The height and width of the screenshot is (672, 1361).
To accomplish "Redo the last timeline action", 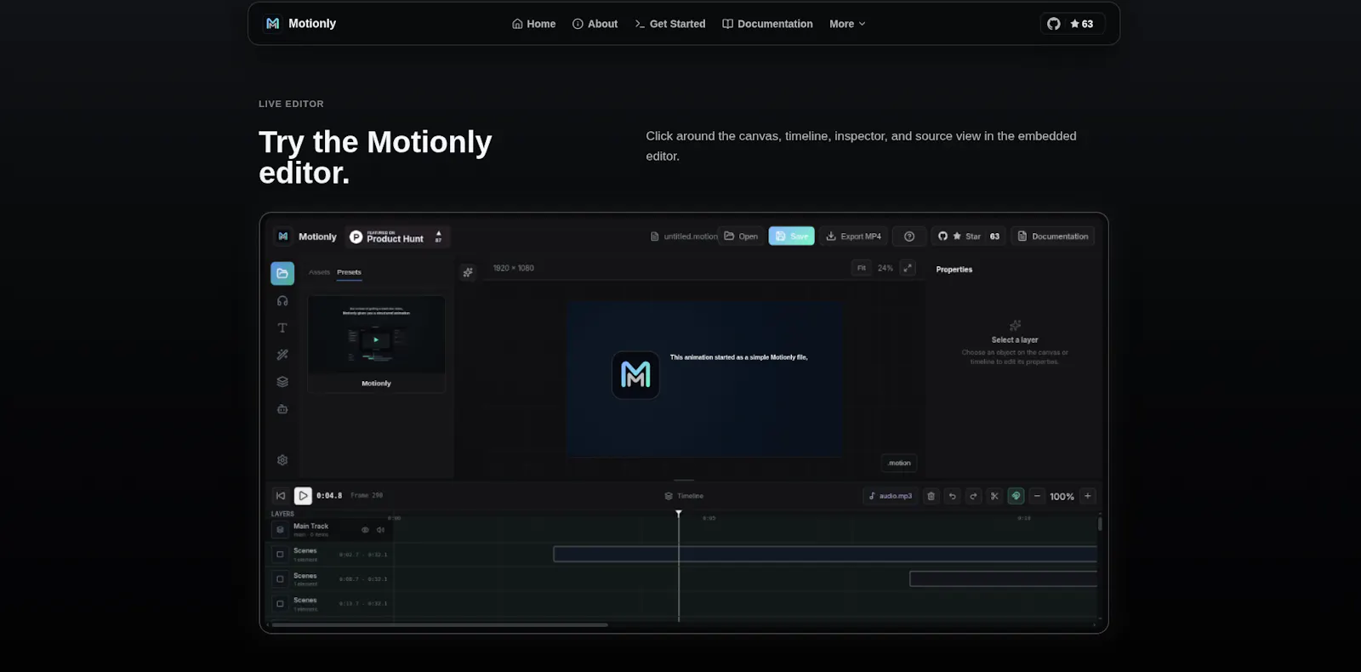I will tap(973, 496).
